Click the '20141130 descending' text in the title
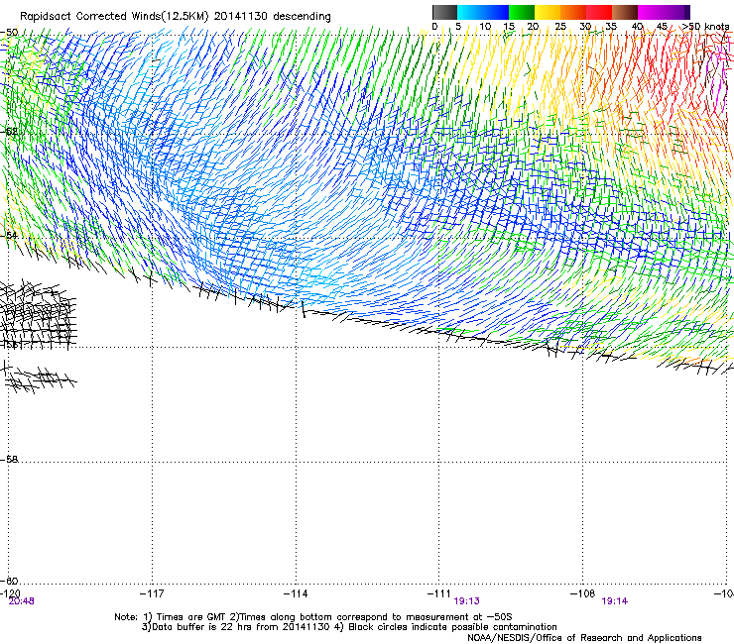 pos(273,17)
